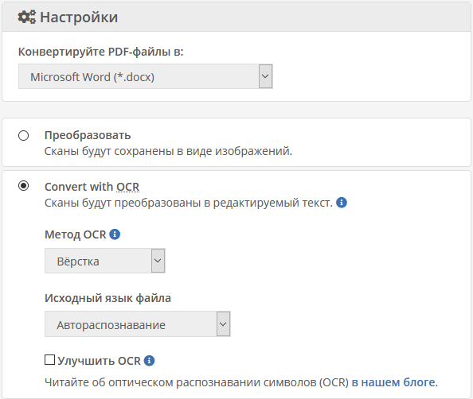
Task: Click the Исходный язык файла label
Action: (x=107, y=298)
